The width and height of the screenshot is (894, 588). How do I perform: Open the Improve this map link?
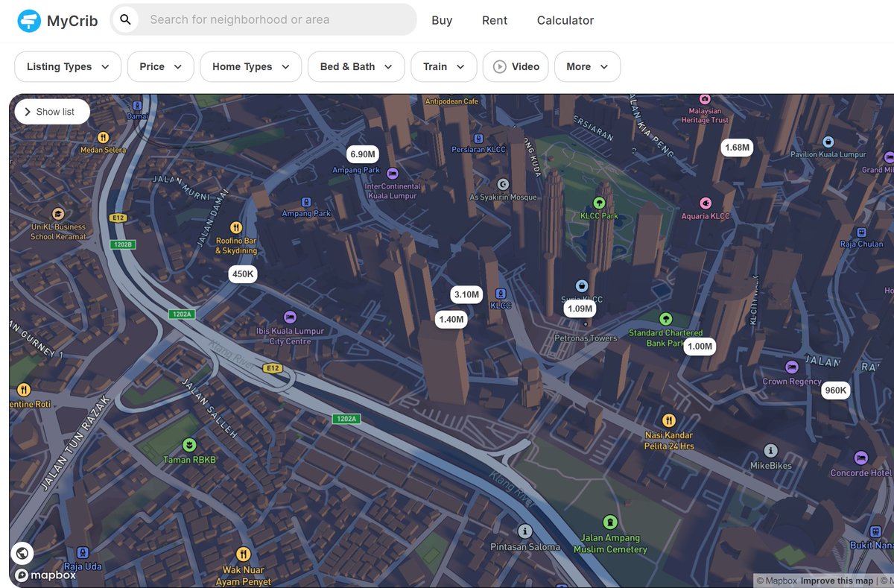point(837,581)
